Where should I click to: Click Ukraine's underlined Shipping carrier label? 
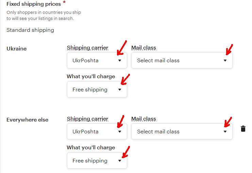(x=88, y=48)
